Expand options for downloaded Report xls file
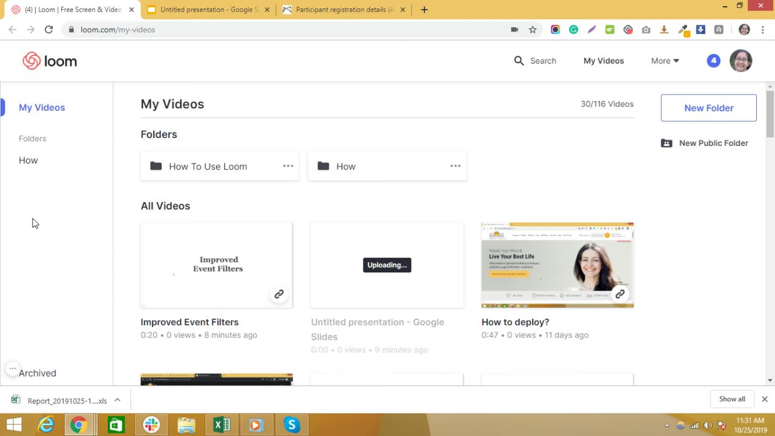 (117, 400)
